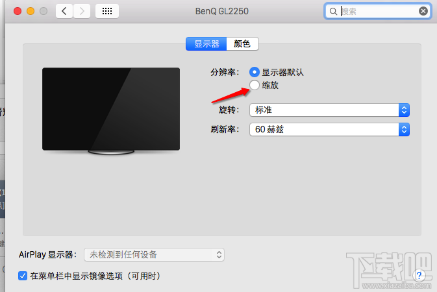Open help with the question mark button
437x292 pixels.
coord(419,276)
